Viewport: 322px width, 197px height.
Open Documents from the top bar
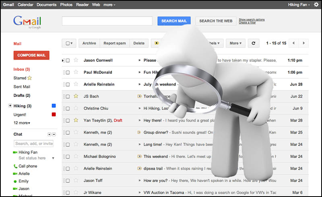click(46, 4)
